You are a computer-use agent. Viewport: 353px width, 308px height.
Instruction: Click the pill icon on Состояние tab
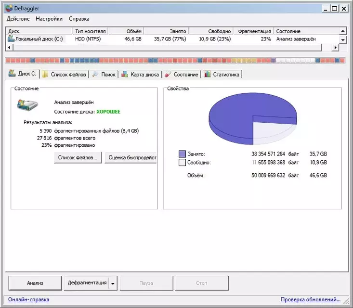click(168, 74)
